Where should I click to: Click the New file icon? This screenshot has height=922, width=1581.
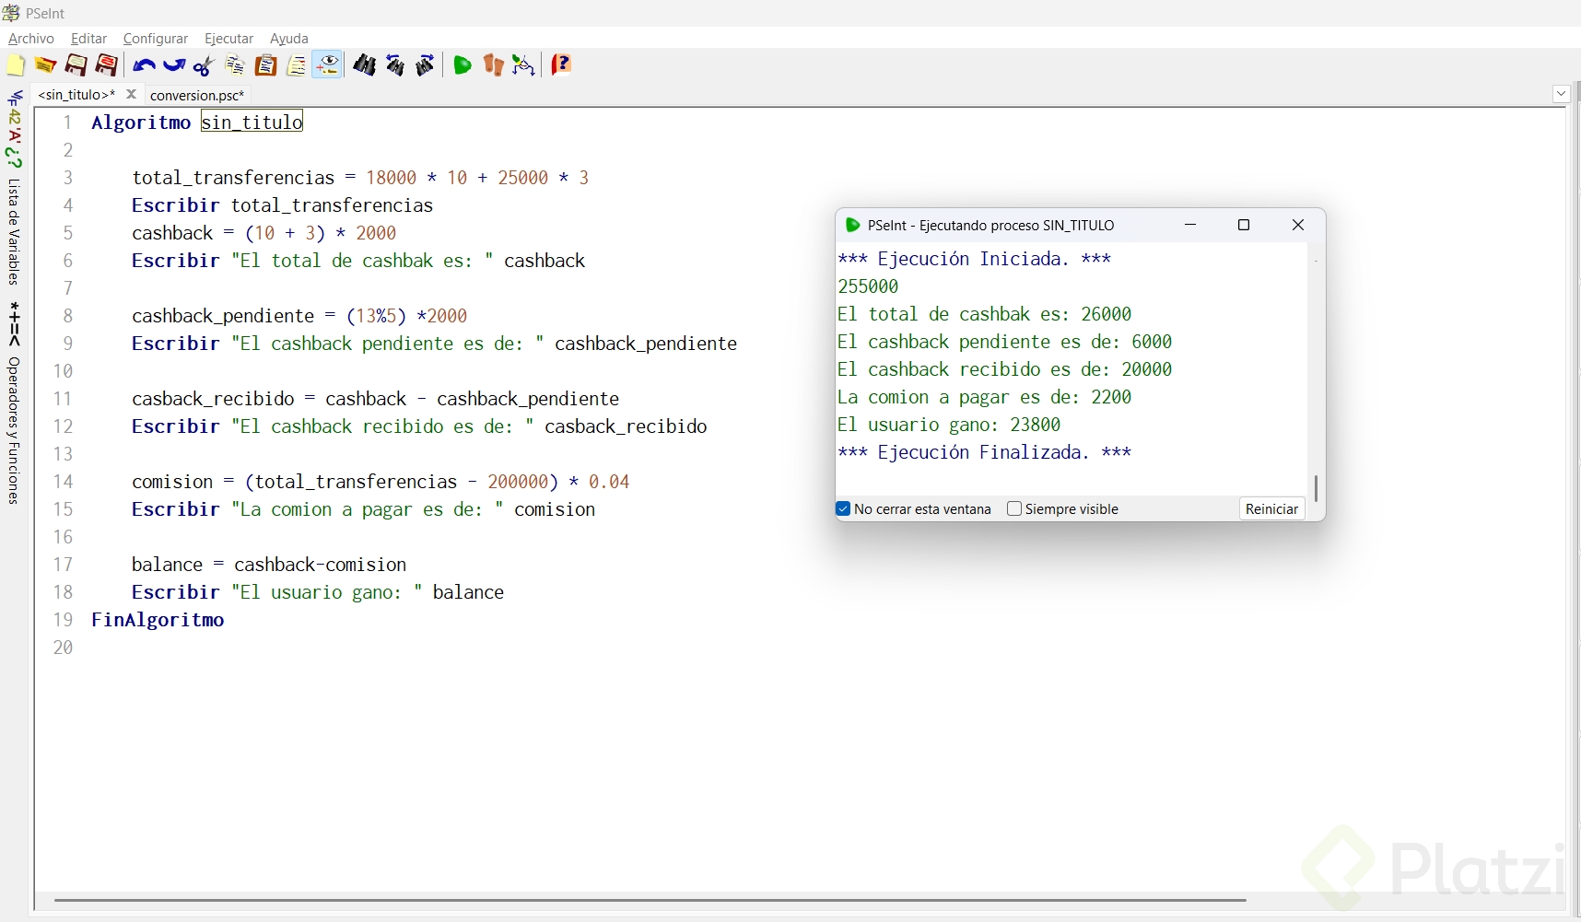tap(16, 65)
